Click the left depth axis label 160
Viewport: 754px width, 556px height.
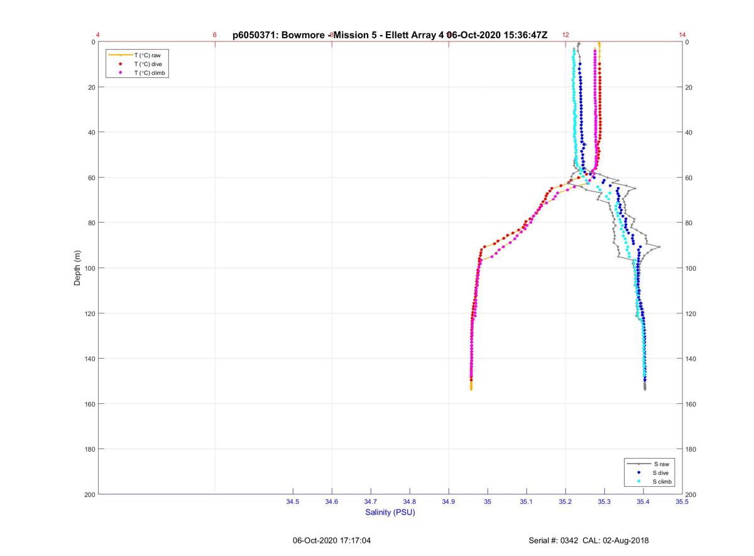(x=89, y=404)
